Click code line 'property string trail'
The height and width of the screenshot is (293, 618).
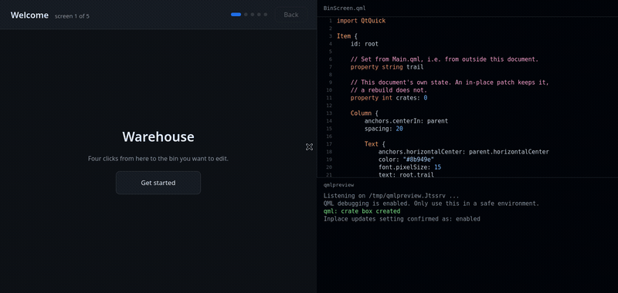[x=387, y=67]
